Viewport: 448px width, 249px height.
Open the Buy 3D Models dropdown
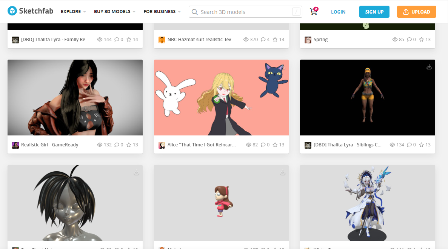(115, 12)
